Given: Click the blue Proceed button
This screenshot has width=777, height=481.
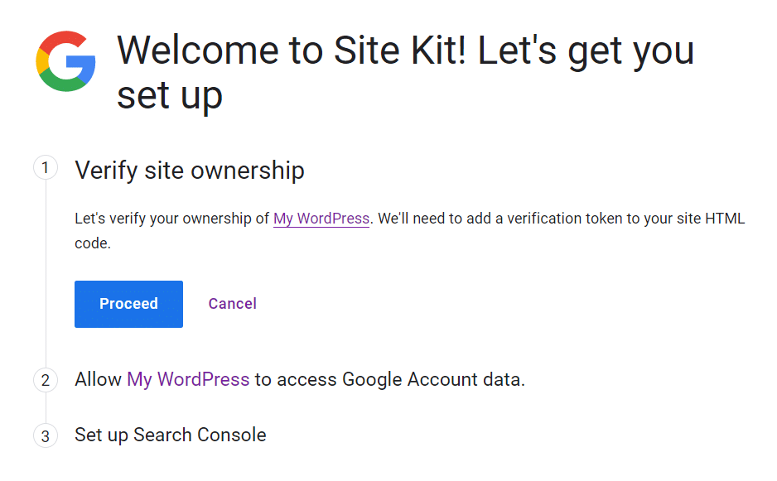Looking at the screenshot, I should pos(129,304).
